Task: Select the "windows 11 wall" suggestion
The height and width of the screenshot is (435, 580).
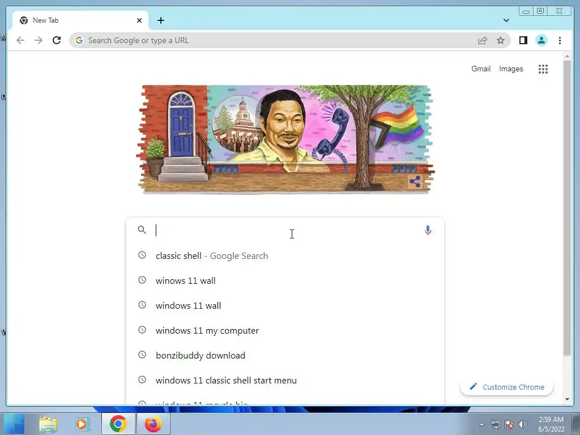Action: coord(285,305)
